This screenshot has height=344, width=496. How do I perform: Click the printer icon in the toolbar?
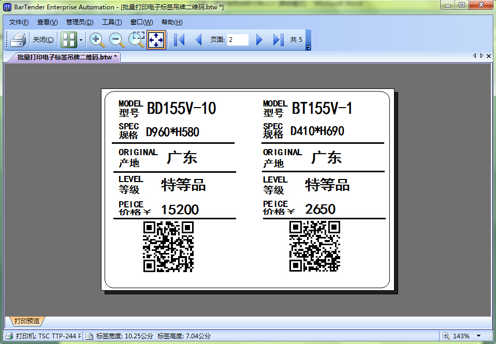click(x=18, y=40)
